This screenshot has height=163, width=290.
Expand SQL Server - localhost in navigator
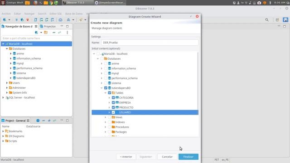(3, 97)
